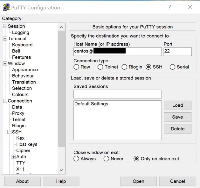200x188 pixels.
Task: Click the Load button
Action: click(x=177, y=105)
